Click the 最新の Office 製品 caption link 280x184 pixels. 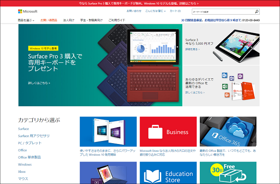point(228,153)
